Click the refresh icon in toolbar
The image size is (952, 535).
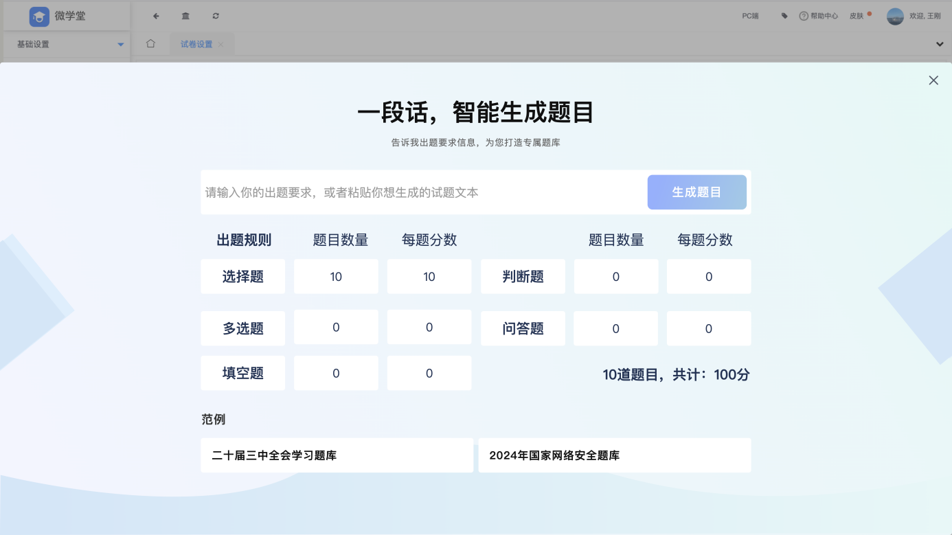click(216, 16)
